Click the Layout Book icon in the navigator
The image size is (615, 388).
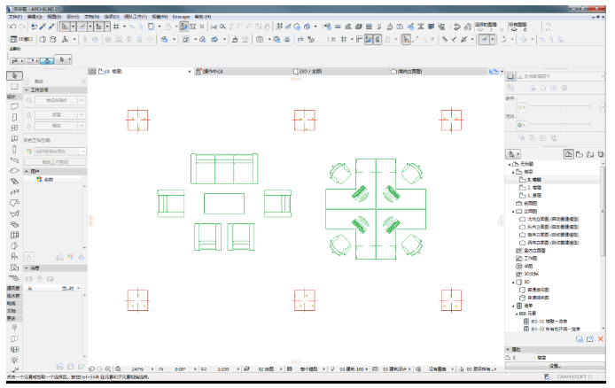pos(590,154)
